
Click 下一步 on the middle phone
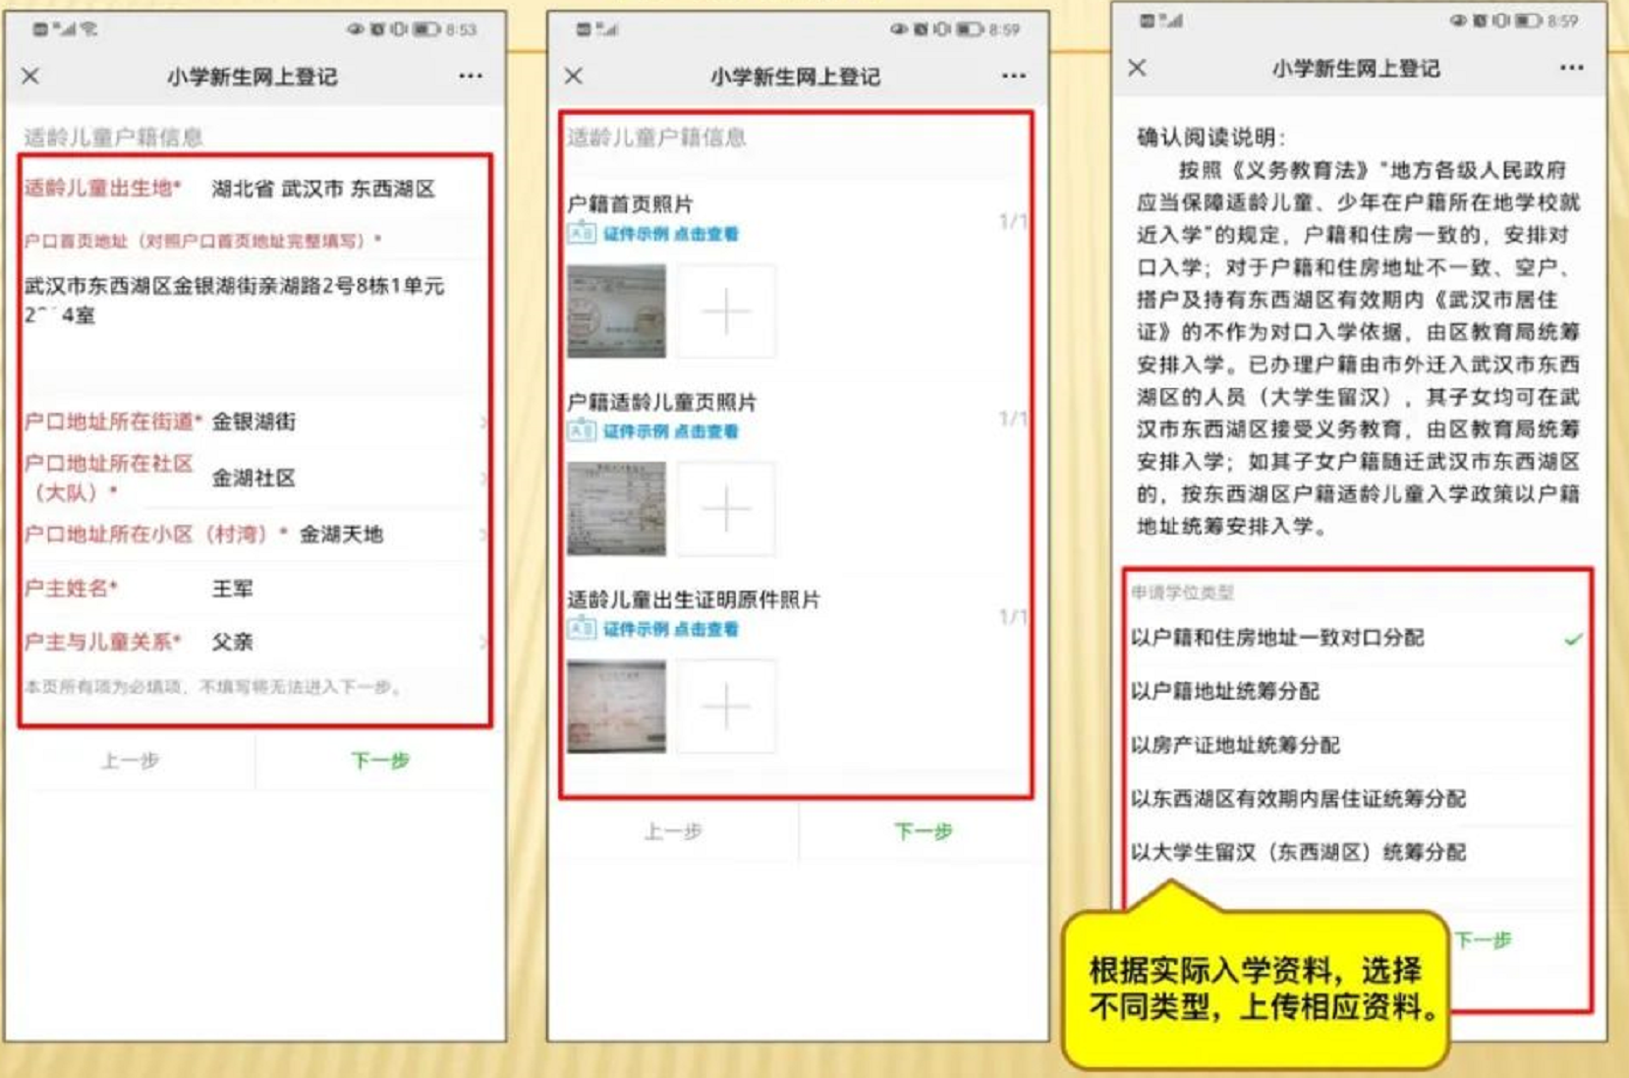point(924,831)
